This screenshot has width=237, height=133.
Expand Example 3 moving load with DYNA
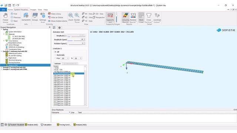point(1,69)
